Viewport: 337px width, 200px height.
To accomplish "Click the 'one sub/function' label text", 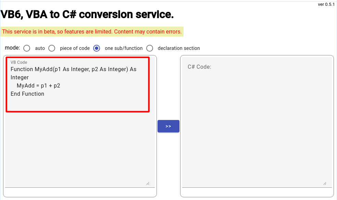I will click(124, 48).
